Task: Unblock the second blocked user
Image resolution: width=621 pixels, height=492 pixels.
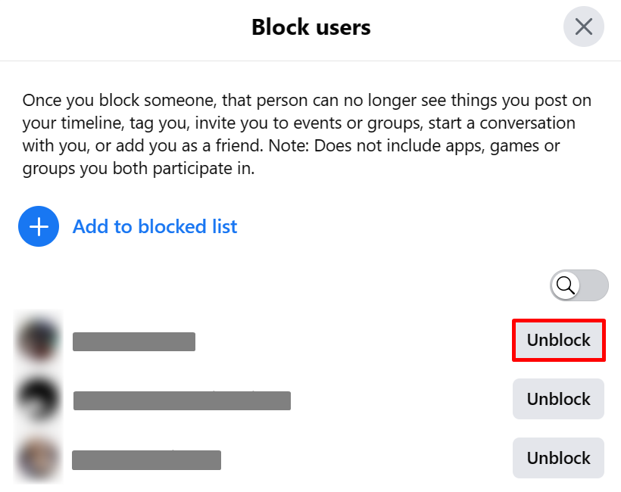Action: point(558,399)
